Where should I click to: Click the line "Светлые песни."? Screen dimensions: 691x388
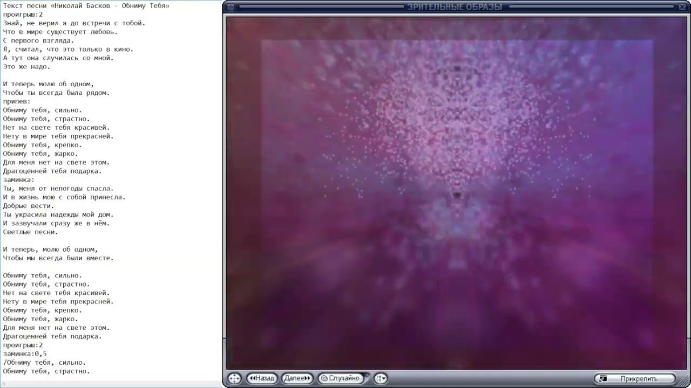30,232
